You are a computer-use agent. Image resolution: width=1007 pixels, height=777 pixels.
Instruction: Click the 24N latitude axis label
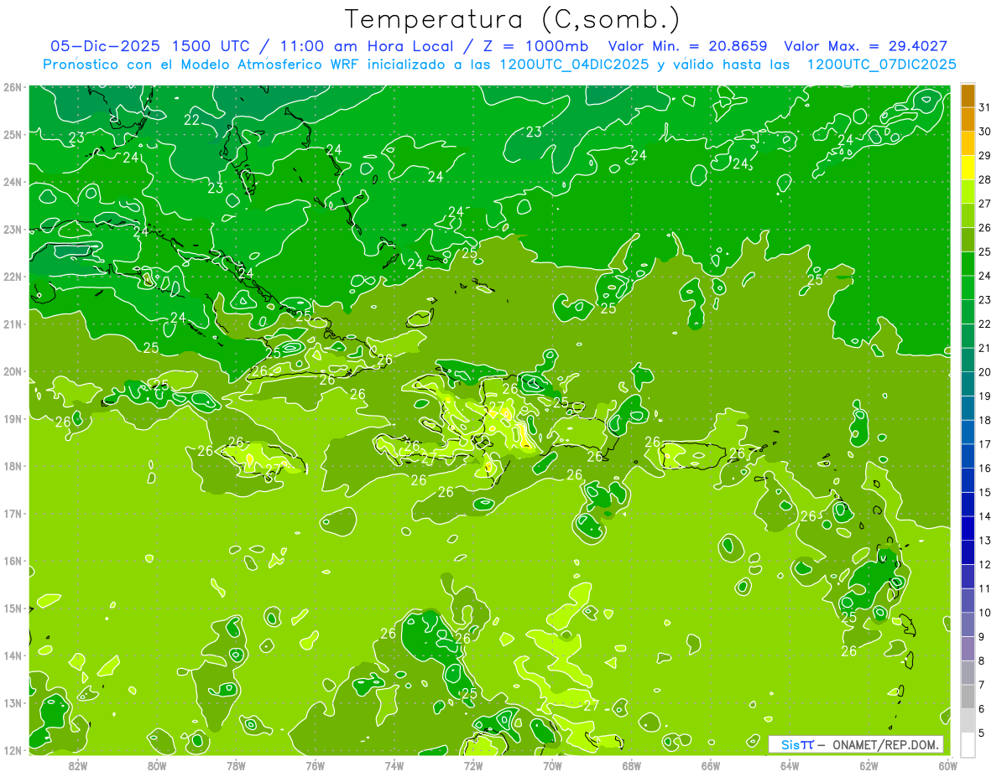(12, 182)
